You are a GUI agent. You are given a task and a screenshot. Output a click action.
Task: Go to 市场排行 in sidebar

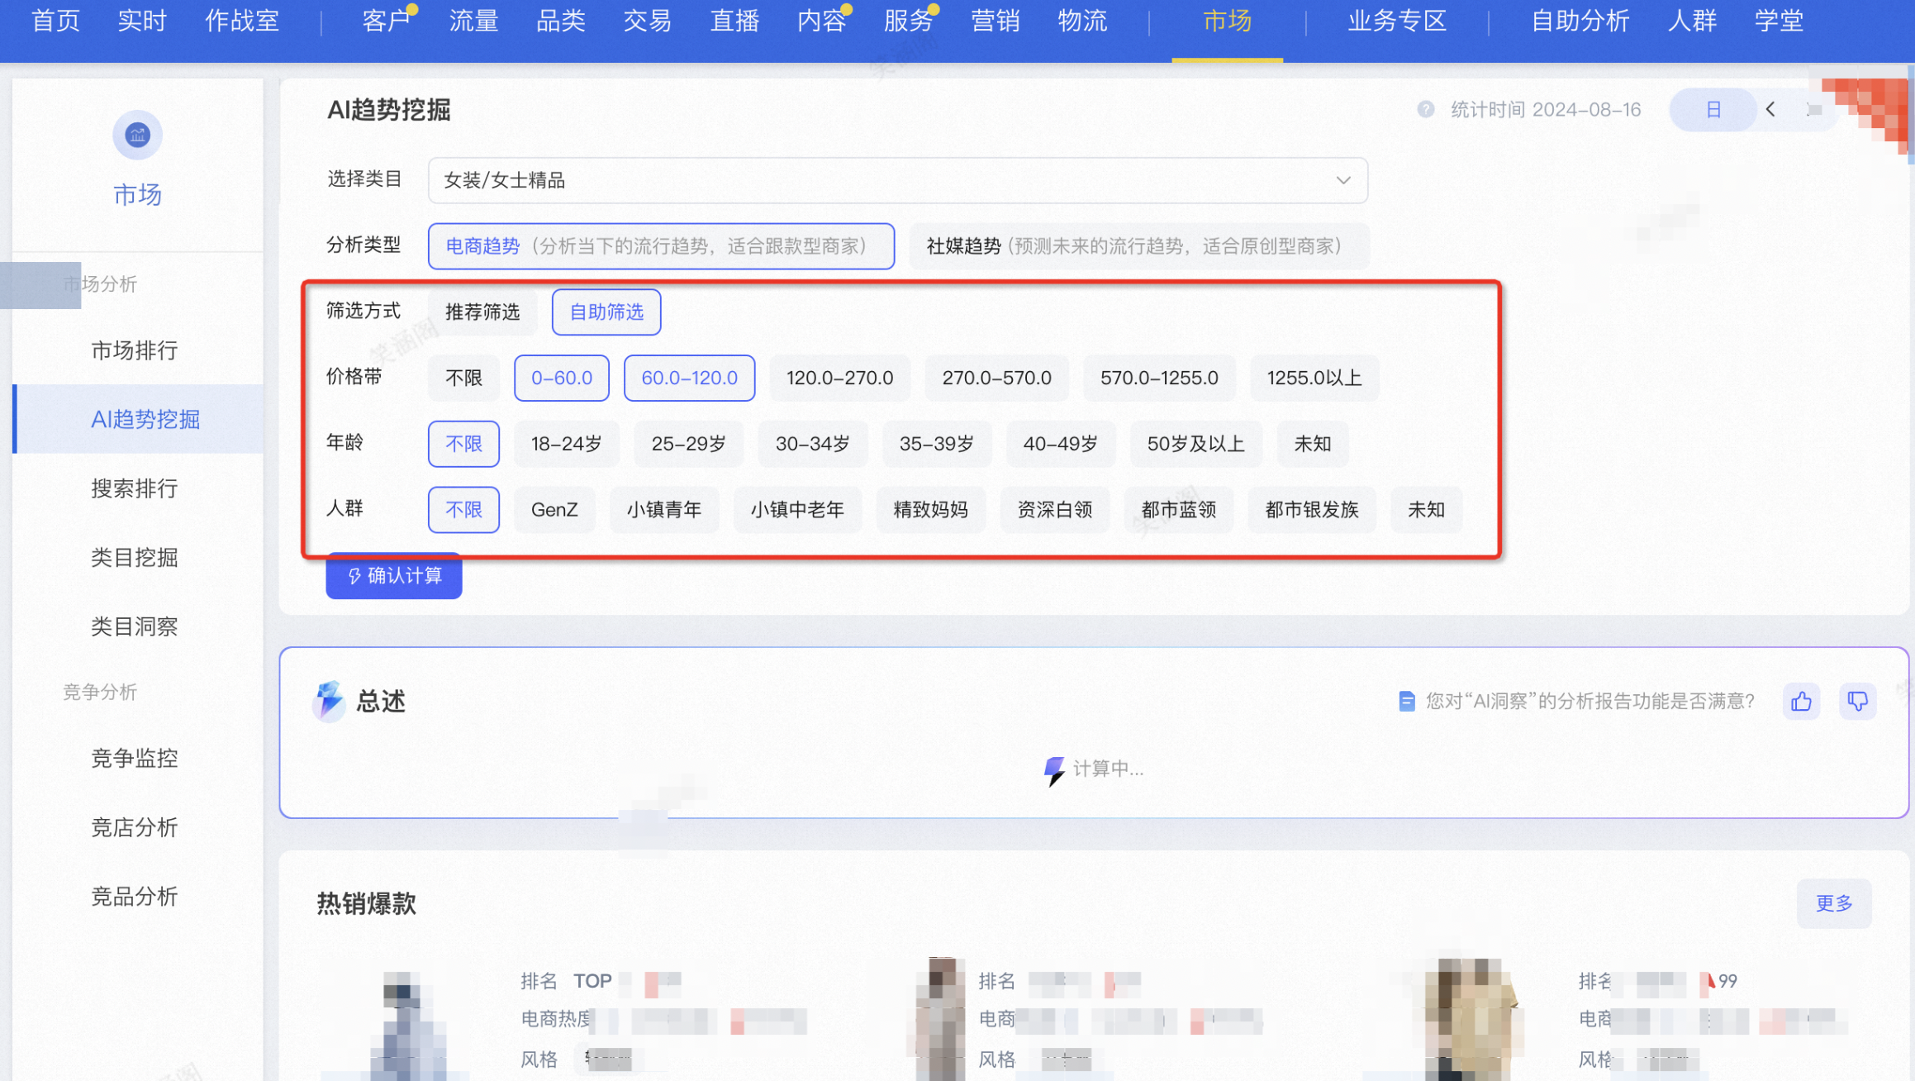(135, 350)
